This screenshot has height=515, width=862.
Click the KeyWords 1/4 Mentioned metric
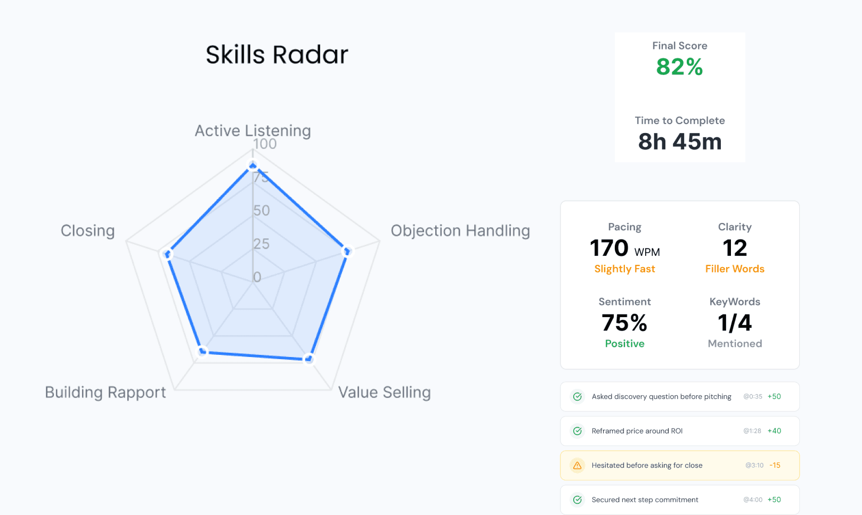pyautogui.click(x=735, y=323)
